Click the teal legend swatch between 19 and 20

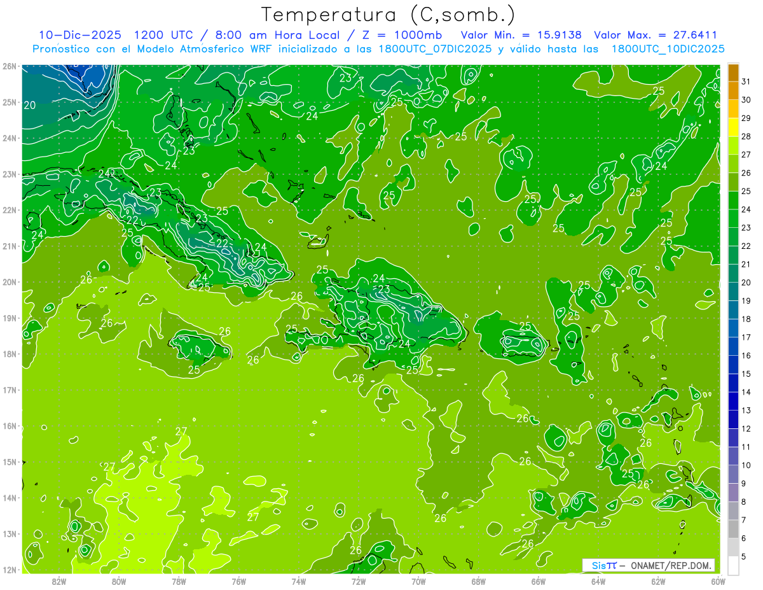click(733, 292)
